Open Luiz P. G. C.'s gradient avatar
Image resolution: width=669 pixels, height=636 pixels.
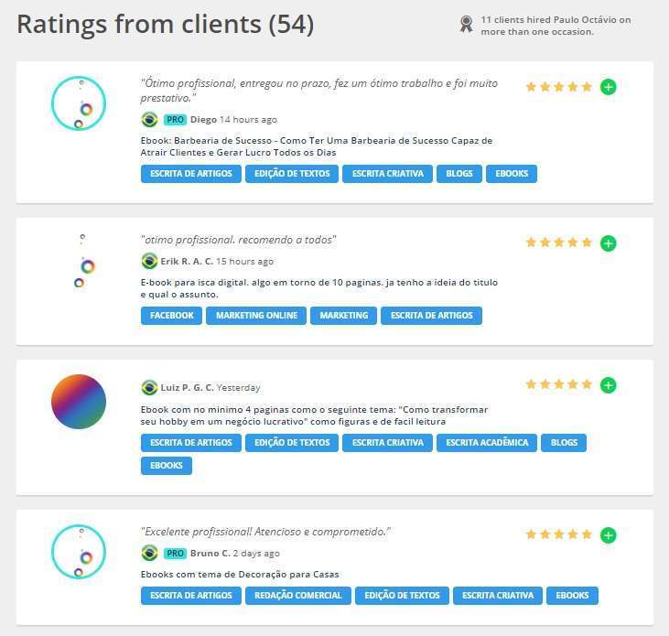pyautogui.click(x=79, y=402)
